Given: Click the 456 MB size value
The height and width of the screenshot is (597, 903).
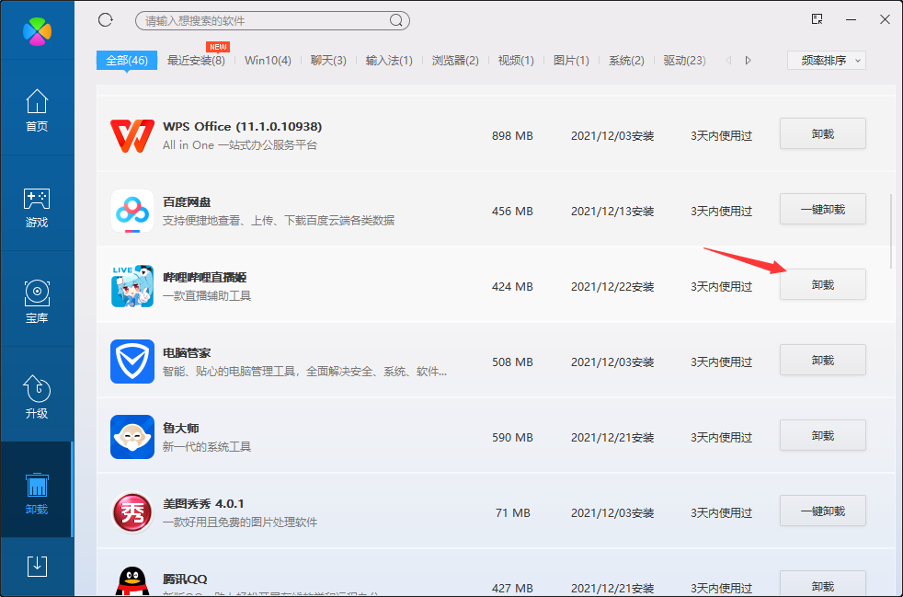Looking at the screenshot, I should [x=512, y=212].
